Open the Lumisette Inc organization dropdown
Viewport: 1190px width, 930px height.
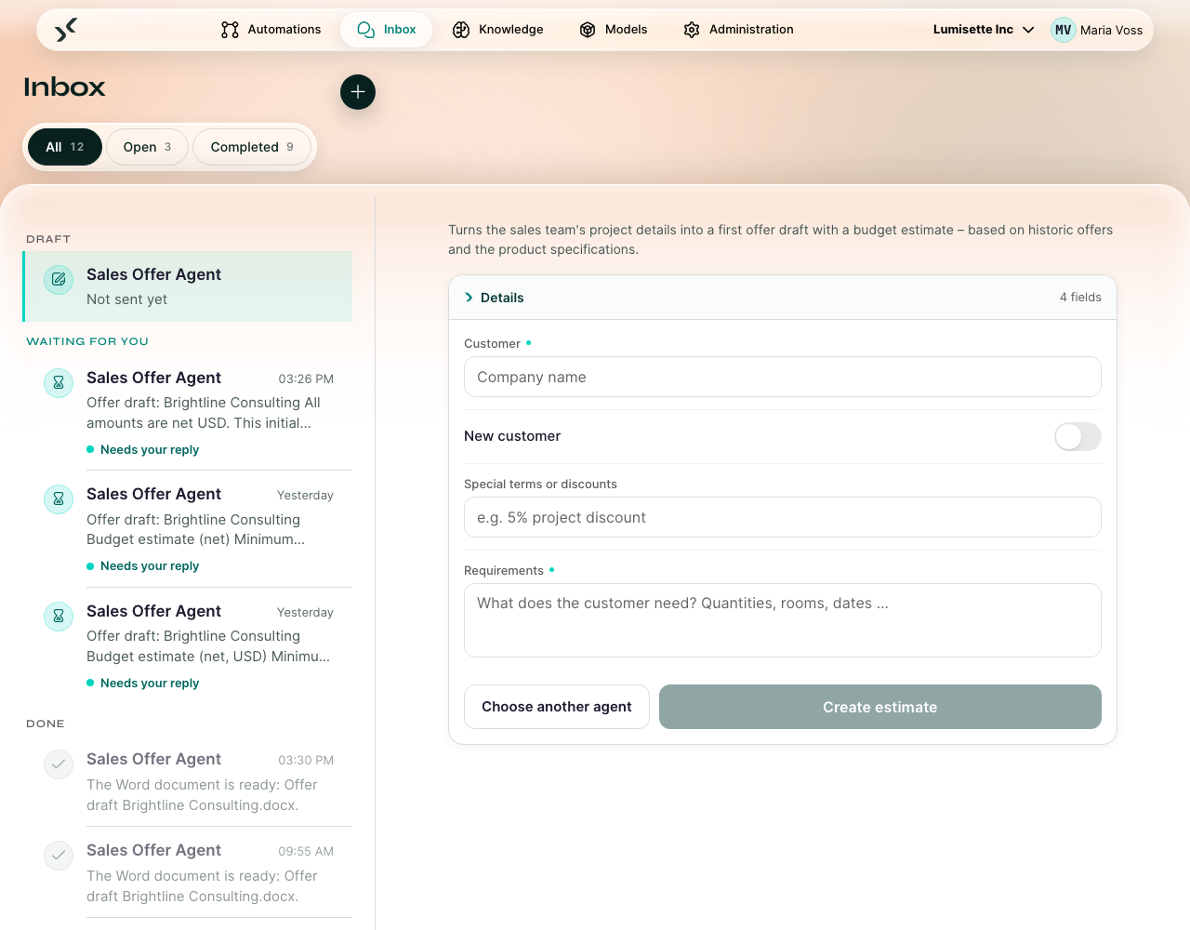coord(984,30)
